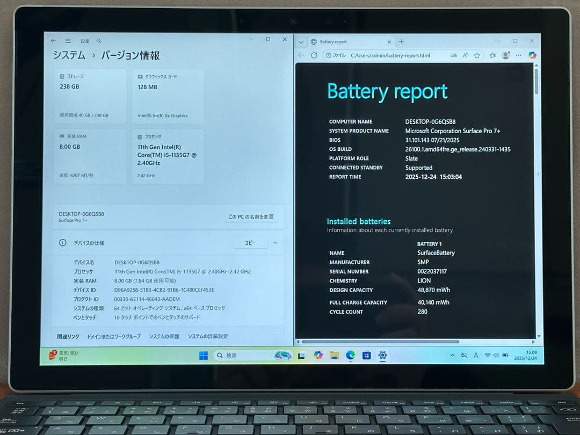Start read aloud with the A icon

pyautogui.click(x=465, y=54)
